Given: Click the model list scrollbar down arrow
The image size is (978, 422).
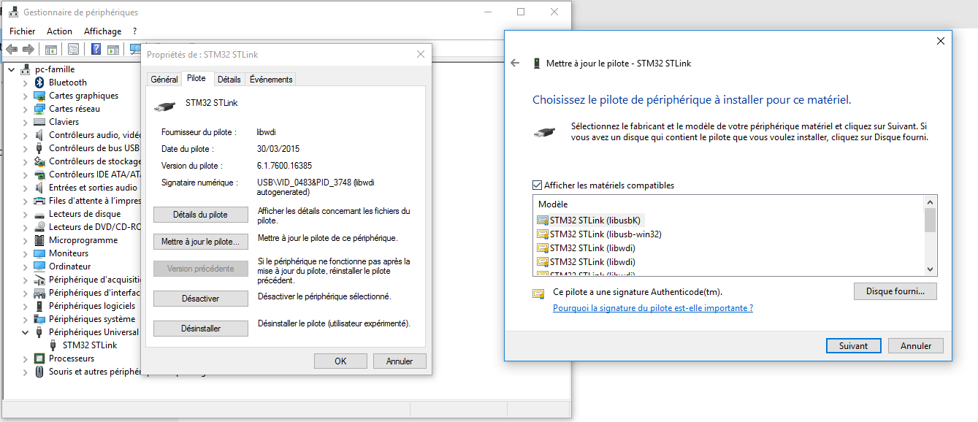Looking at the screenshot, I should coord(930,269).
